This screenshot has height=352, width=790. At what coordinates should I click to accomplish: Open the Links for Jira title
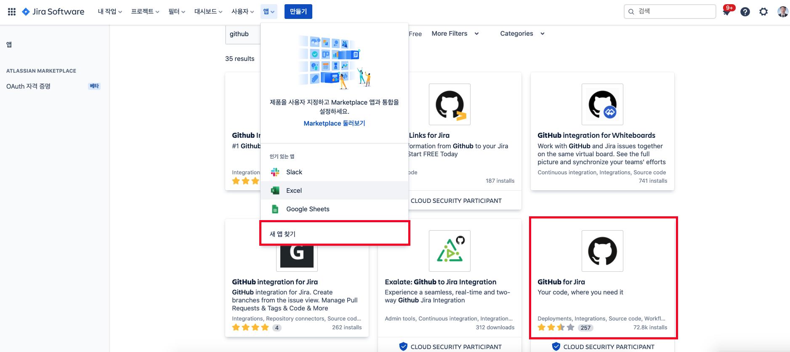click(x=429, y=135)
